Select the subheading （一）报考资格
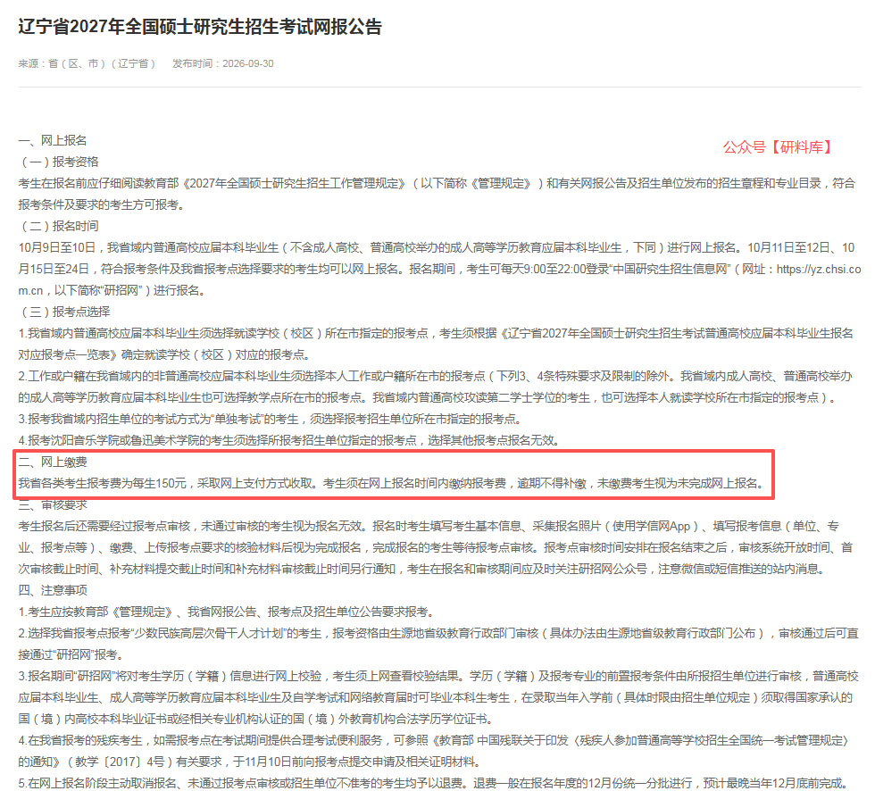The image size is (875, 791). click(x=59, y=162)
